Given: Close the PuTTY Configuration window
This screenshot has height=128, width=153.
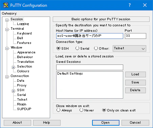Looking at the screenshot, I should [145, 5].
